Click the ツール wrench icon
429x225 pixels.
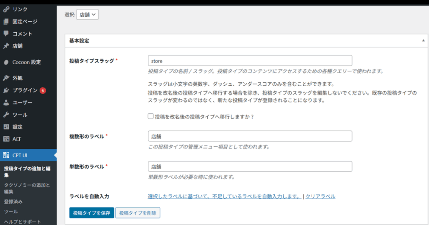tap(6, 115)
